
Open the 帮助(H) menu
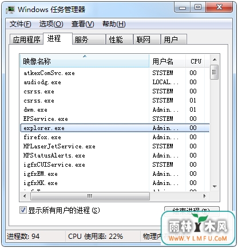point(114,24)
